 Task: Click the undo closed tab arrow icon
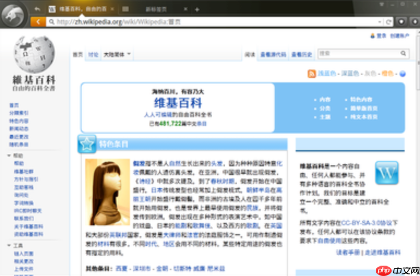coord(37,9)
